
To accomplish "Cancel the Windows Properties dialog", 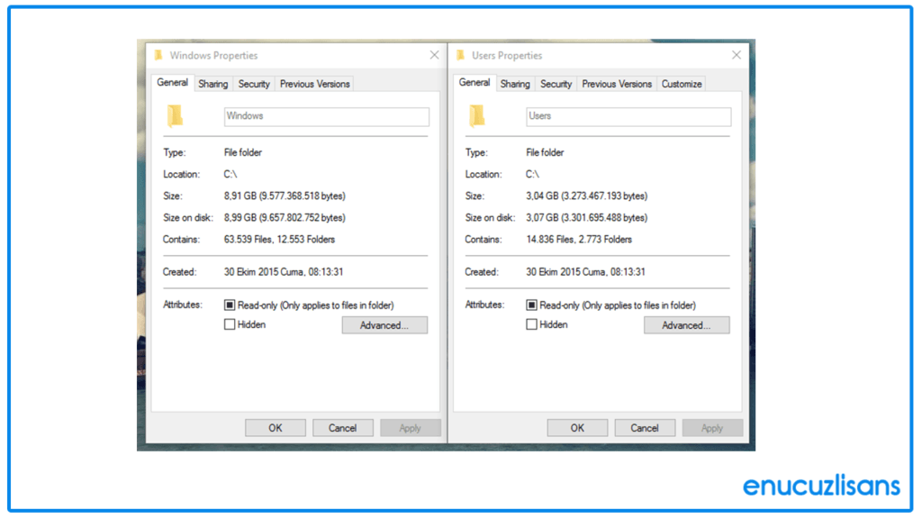I will pos(343,427).
